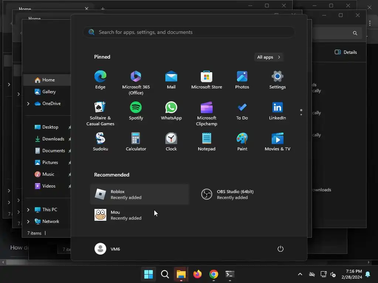The width and height of the screenshot is (378, 283).
Task: Open Spotify from pinned apps
Action: (x=136, y=111)
